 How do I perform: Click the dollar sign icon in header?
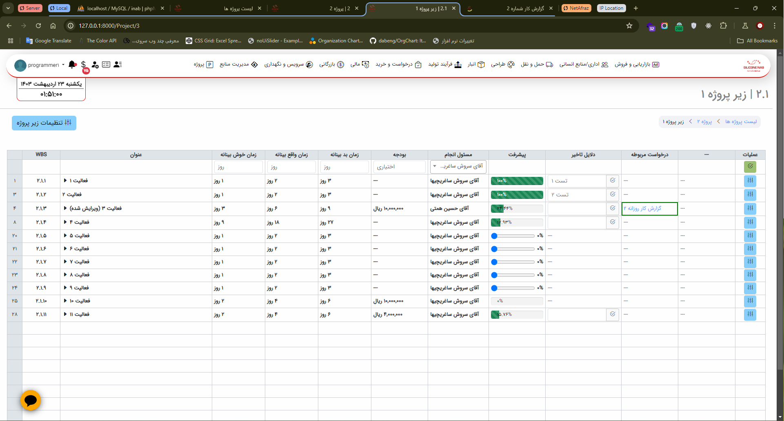tap(83, 64)
